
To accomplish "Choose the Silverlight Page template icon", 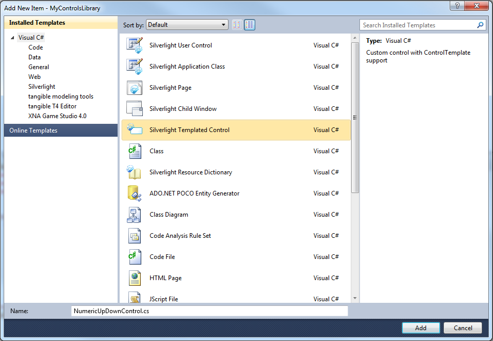I will point(135,88).
